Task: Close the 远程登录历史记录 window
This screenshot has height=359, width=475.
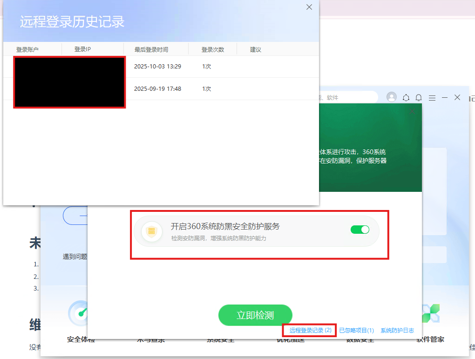Action: point(309,7)
